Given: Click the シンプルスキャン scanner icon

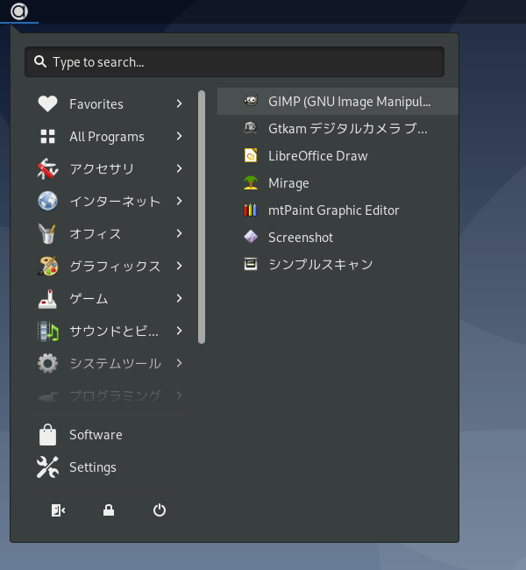Looking at the screenshot, I should tap(251, 264).
